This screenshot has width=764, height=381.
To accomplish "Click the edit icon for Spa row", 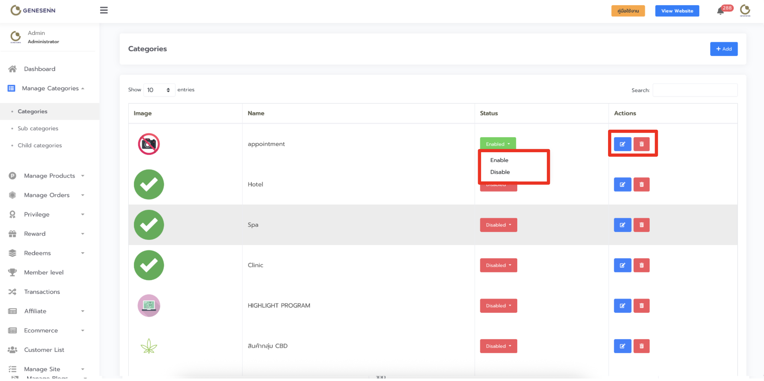I will tap(622, 225).
